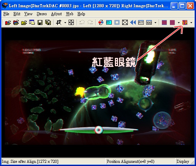Click the cyan filled screen icon
Image resolution: width=196 pixels, height=166 pixels.
[109, 23]
